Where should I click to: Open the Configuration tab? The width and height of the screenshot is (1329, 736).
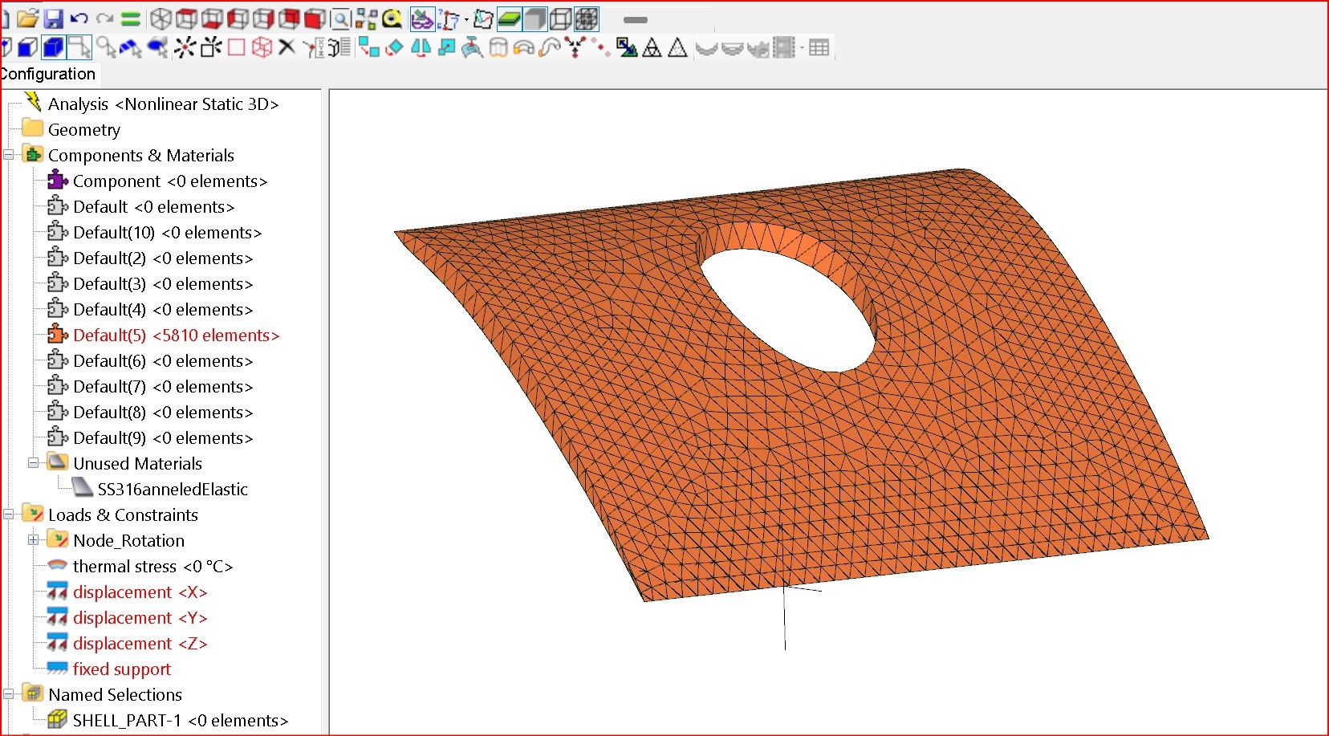click(48, 74)
